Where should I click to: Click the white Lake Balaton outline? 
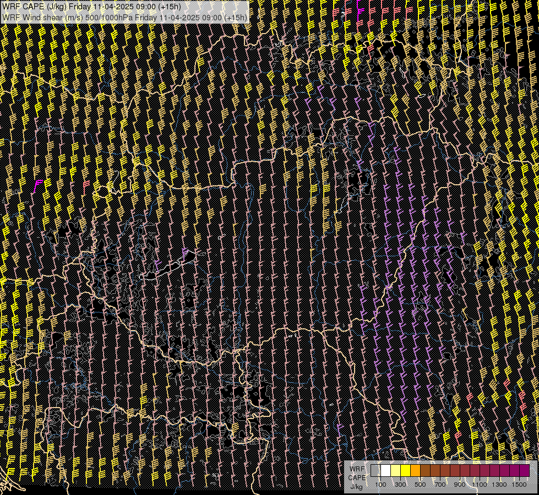pyautogui.click(x=168, y=266)
